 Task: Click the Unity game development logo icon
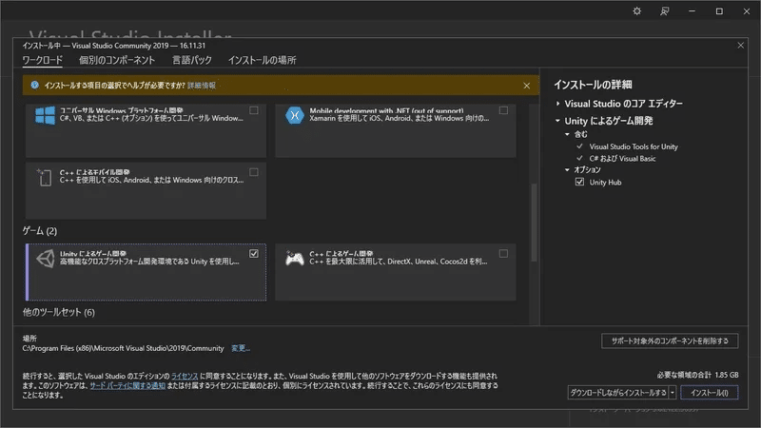point(45,259)
